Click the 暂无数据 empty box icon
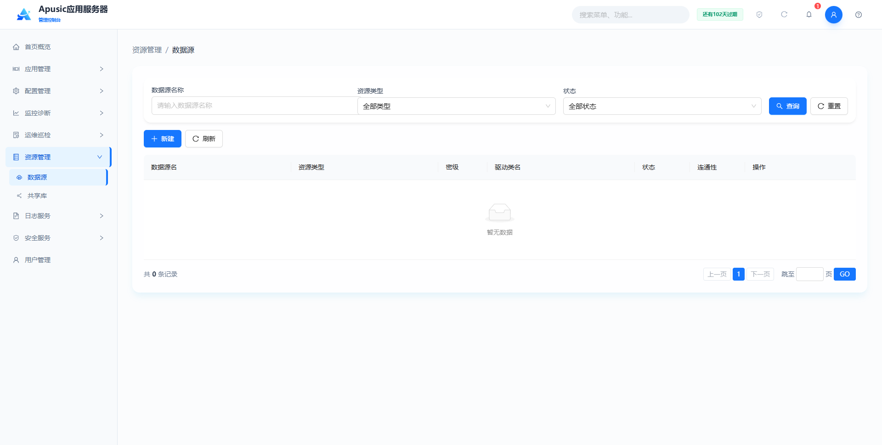The width and height of the screenshot is (882, 445). 500,213
